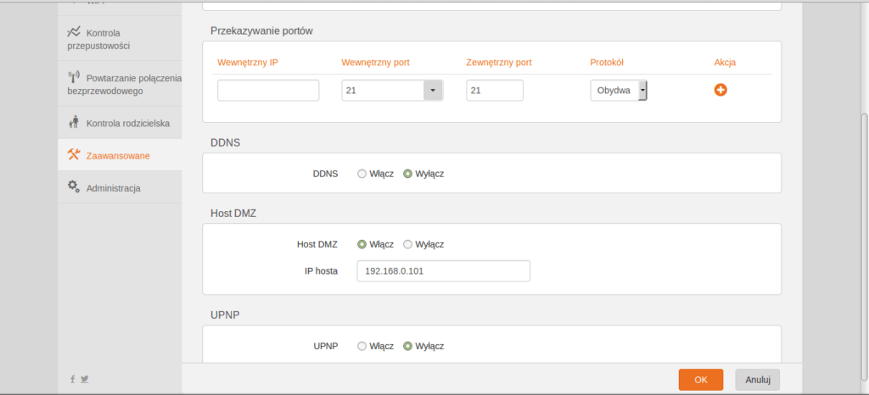Click the orange plus add-rule icon
Screen dimensions: 869x395
pos(720,90)
